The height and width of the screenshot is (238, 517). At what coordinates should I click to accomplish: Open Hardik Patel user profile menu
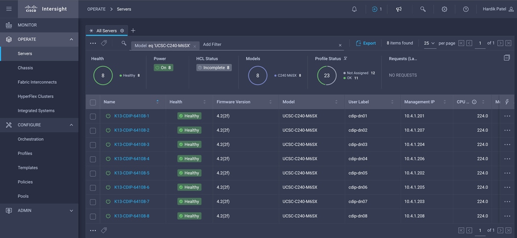click(498, 9)
